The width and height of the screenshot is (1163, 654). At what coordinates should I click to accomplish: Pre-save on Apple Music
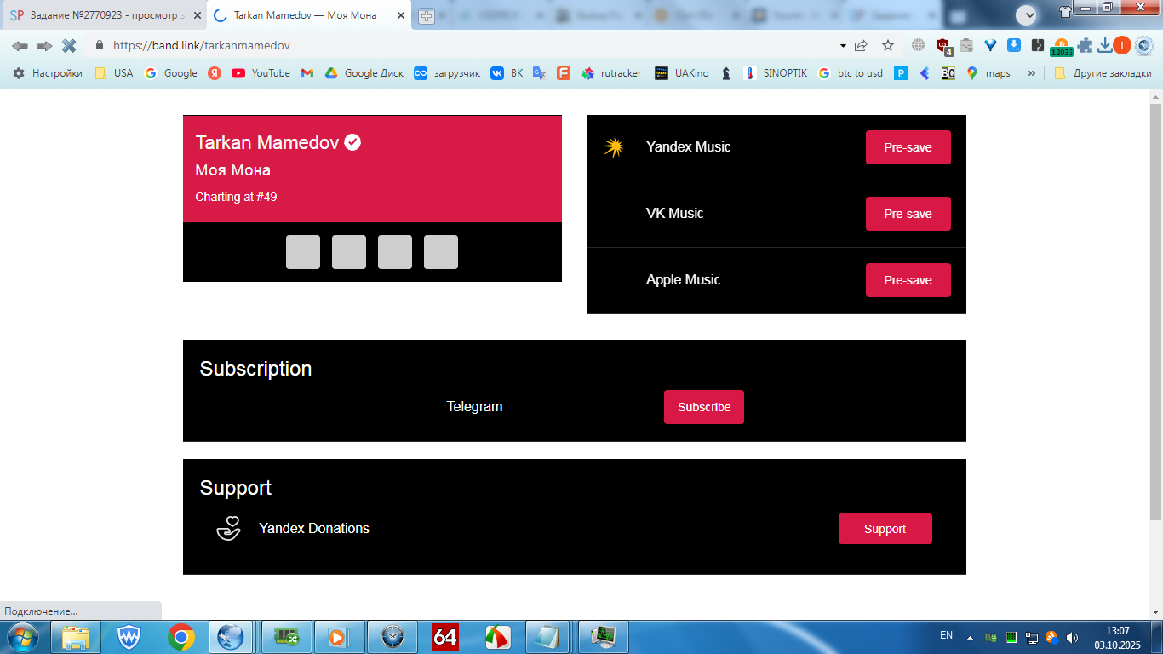coord(908,280)
